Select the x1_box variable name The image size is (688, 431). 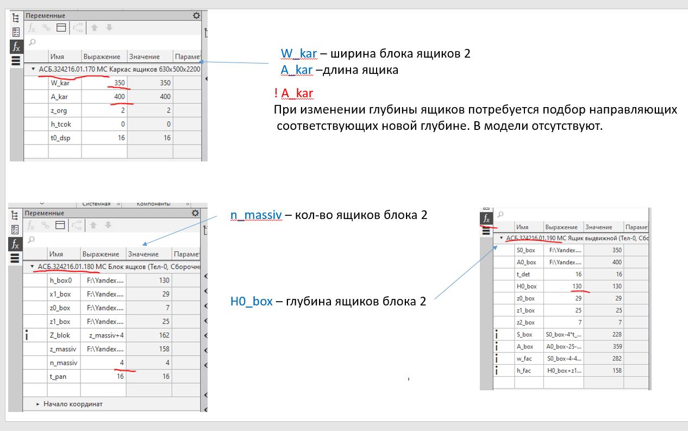click(x=60, y=294)
